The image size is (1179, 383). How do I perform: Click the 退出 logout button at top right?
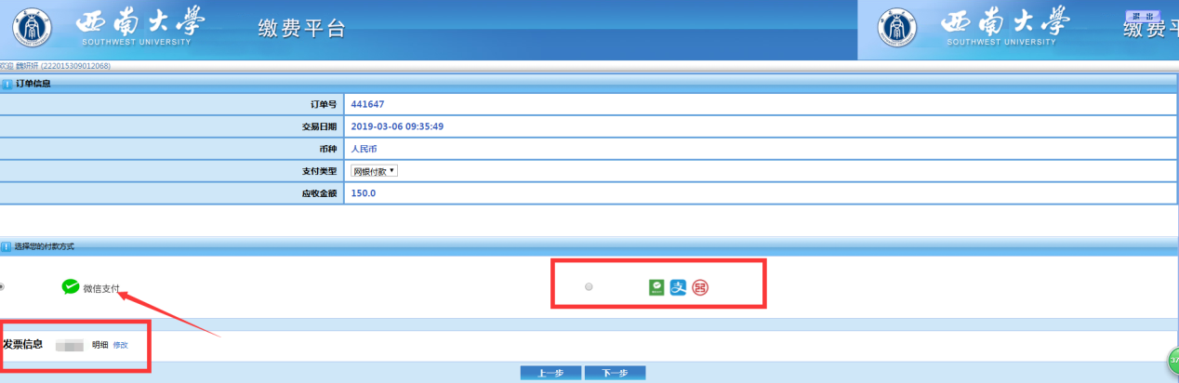tap(1143, 17)
